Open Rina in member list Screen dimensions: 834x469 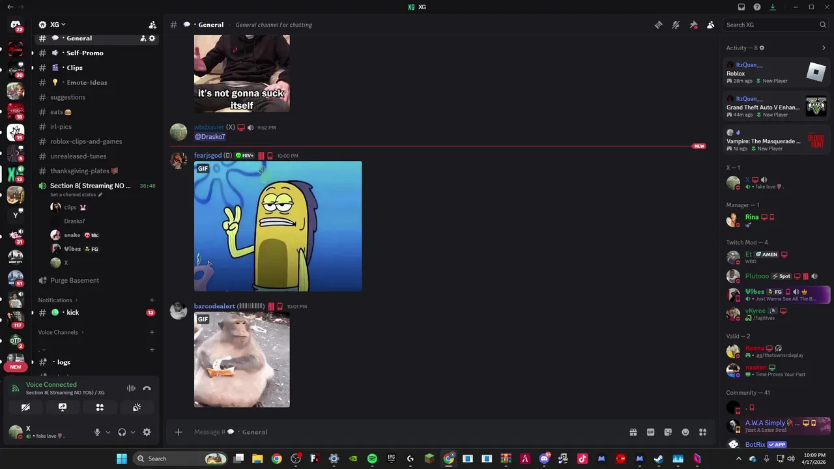[x=775, y=220]
